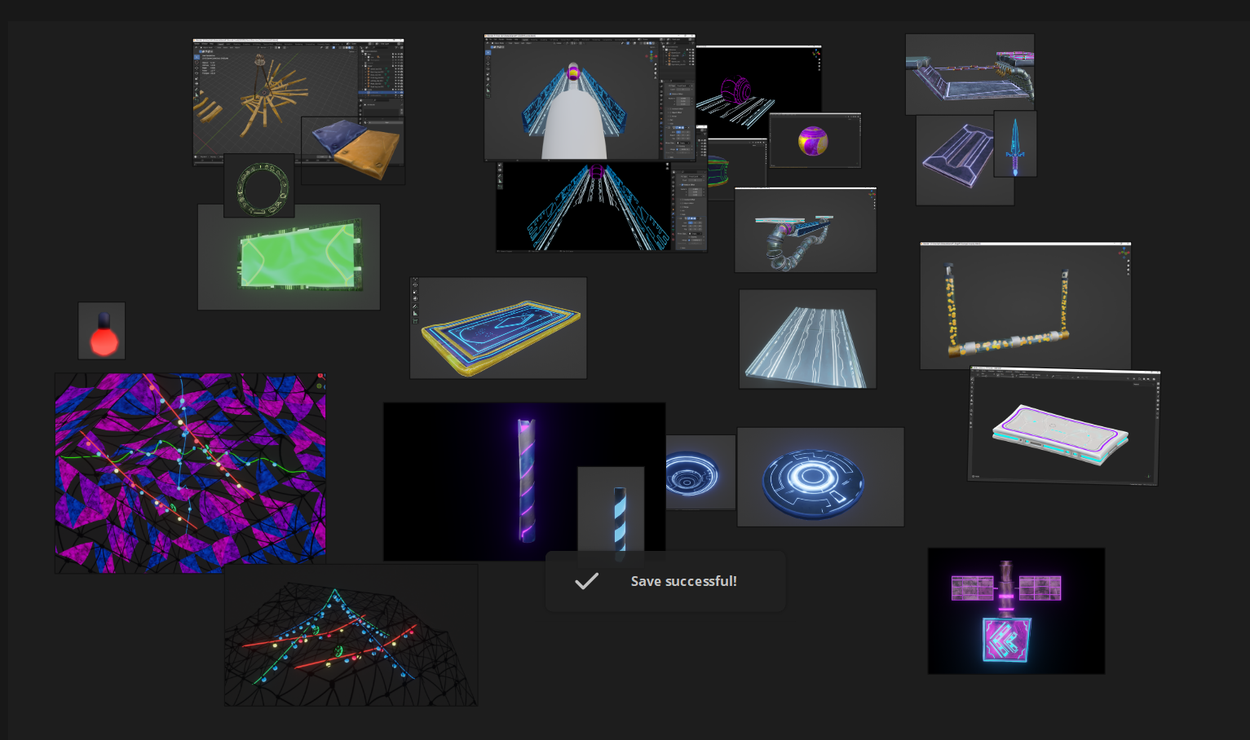Select the neon sign with cyan arrows image
The width and height of the screenshot is (1250, 740).
(1016, 611)
